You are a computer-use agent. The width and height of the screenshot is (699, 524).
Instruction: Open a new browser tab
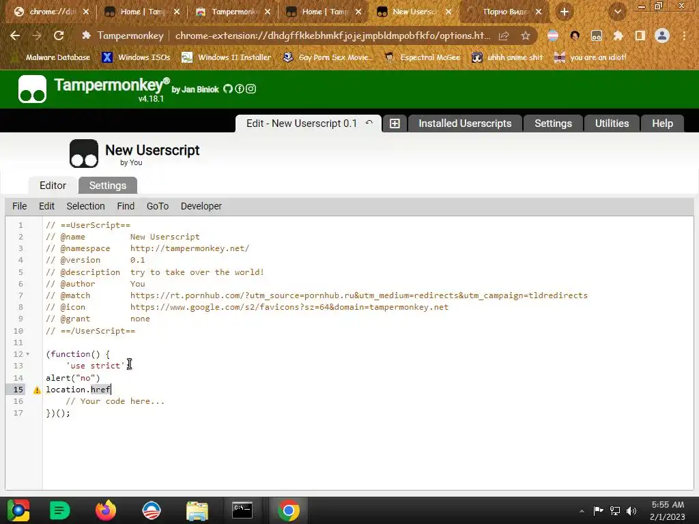(x=565, y=12)
